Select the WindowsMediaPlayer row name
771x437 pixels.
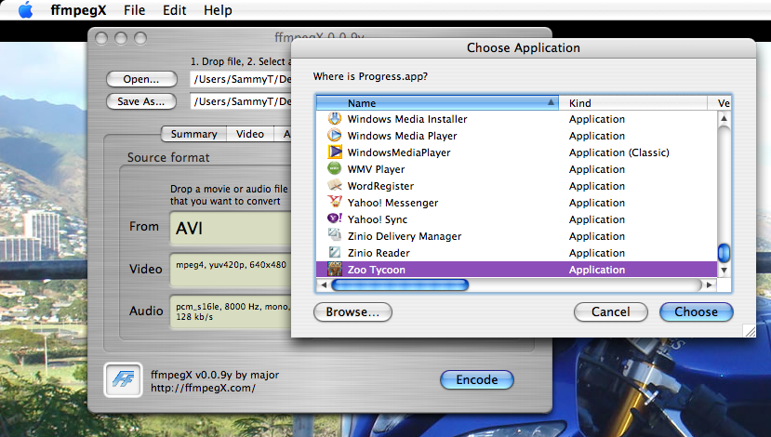(x=399, y=152)
